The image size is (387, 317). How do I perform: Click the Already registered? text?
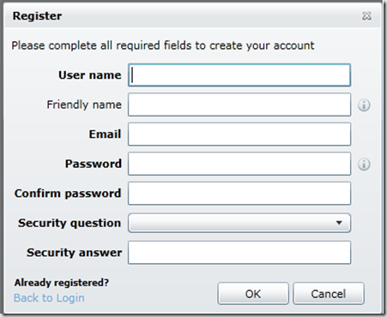[x=62, y=283]
